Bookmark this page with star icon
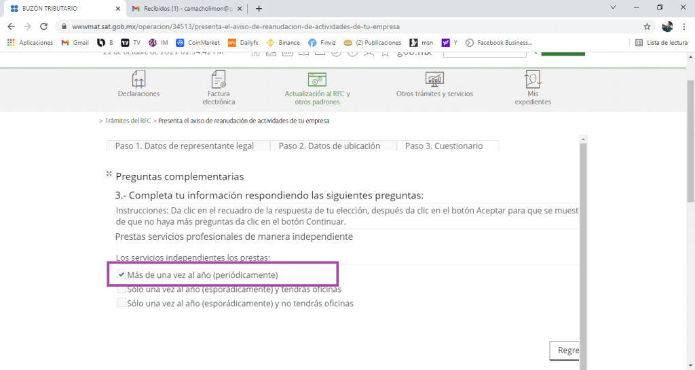 point(647,26)
